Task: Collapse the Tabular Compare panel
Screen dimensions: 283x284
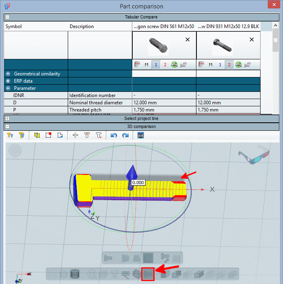Action: coord(7,17)
